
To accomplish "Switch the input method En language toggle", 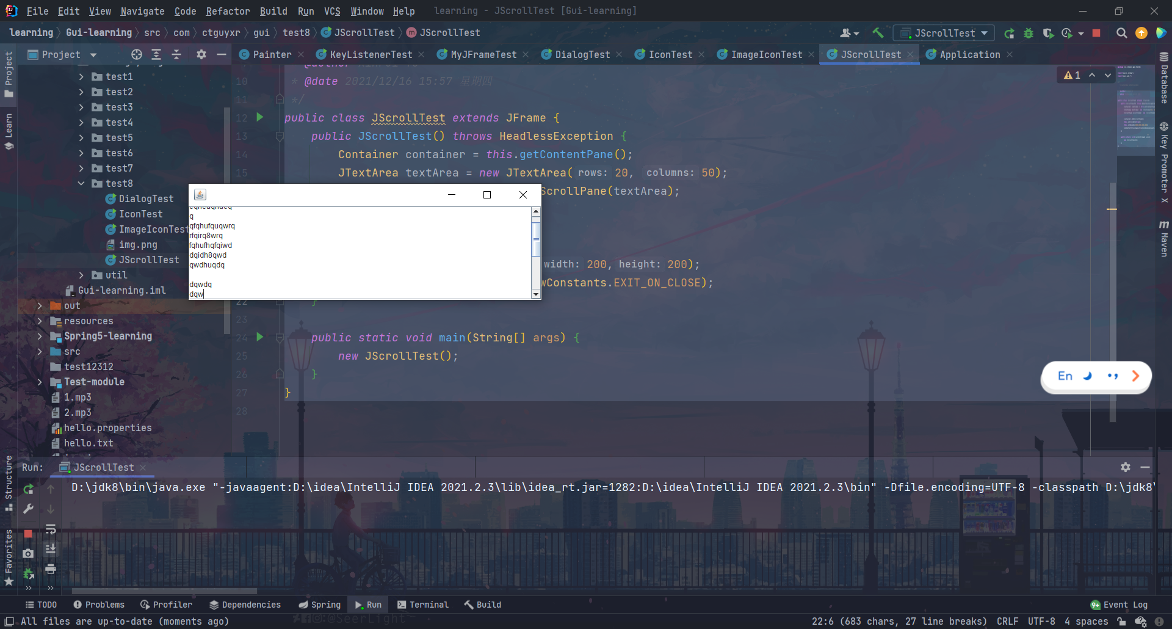I will click(1065, 376).
